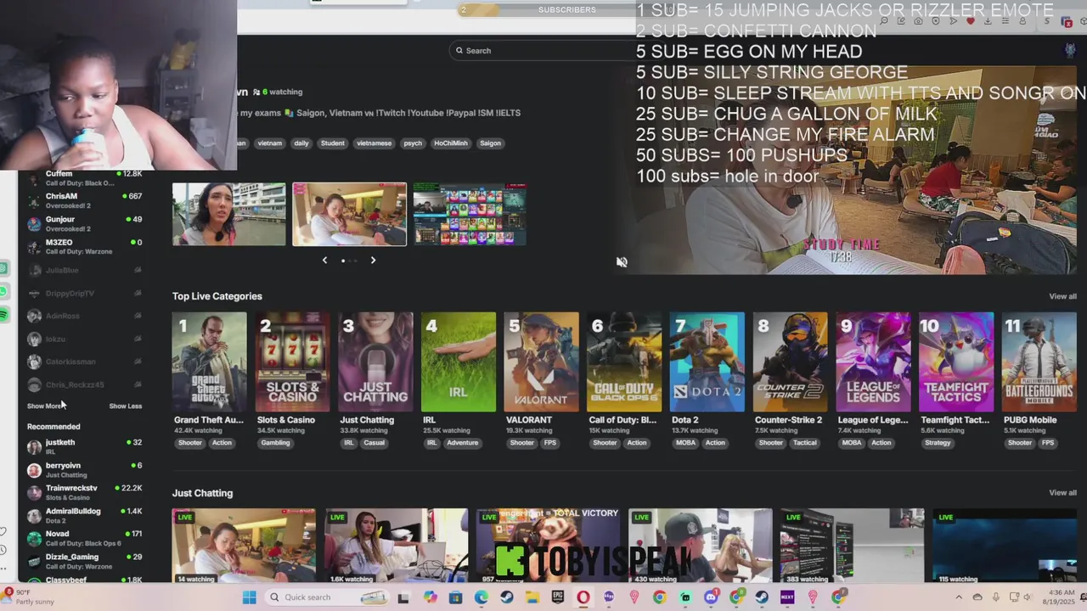This screenshot has height=611, width=1087.
Task: Select the HoChiMinh stream tag
Action: pyautogui.click(x=451, y=143)
